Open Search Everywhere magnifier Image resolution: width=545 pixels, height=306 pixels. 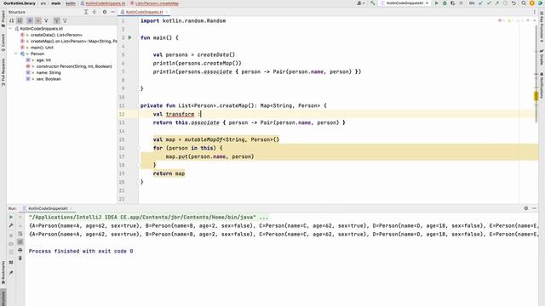pyautogui.click(x=524, y=3)
